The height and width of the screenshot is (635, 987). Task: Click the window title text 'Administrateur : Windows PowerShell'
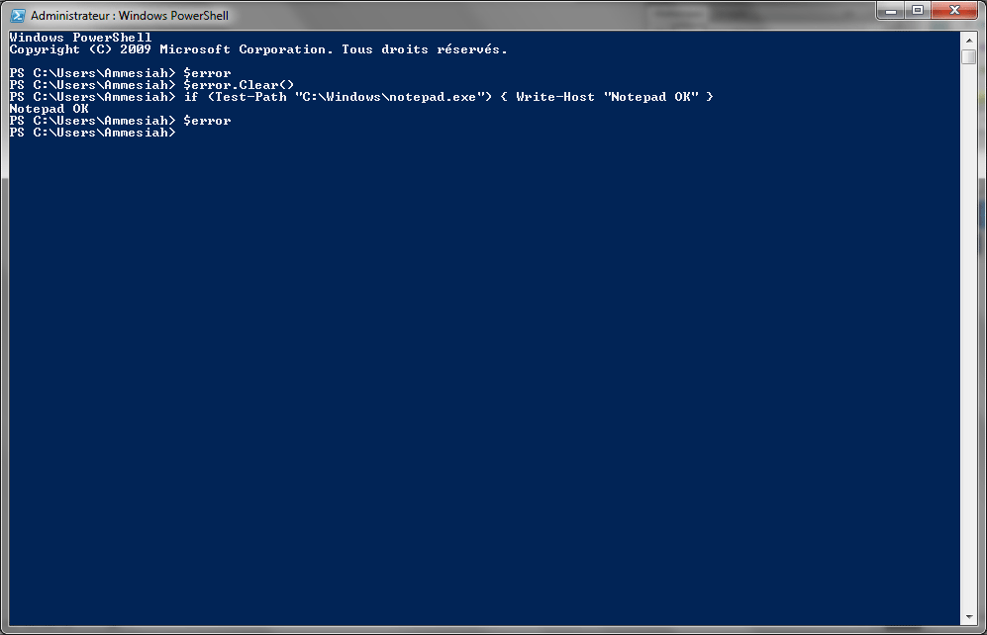[130, 15]
